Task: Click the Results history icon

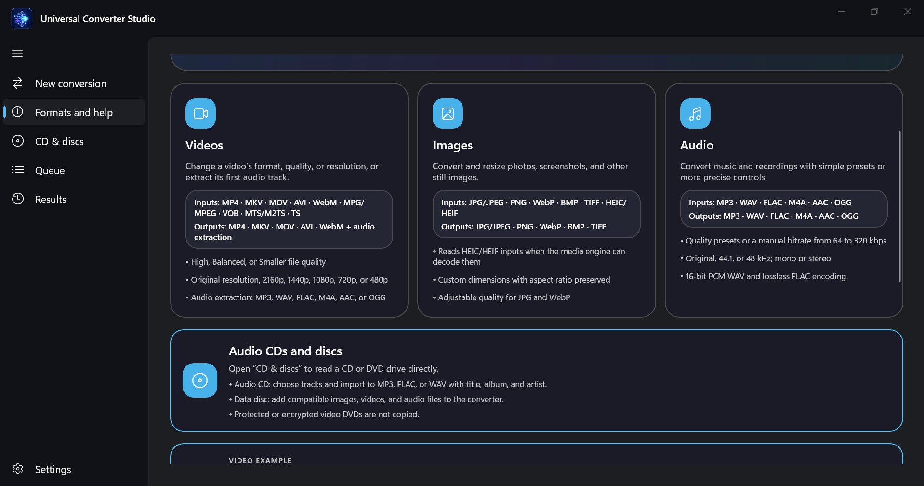Action: 18,199
